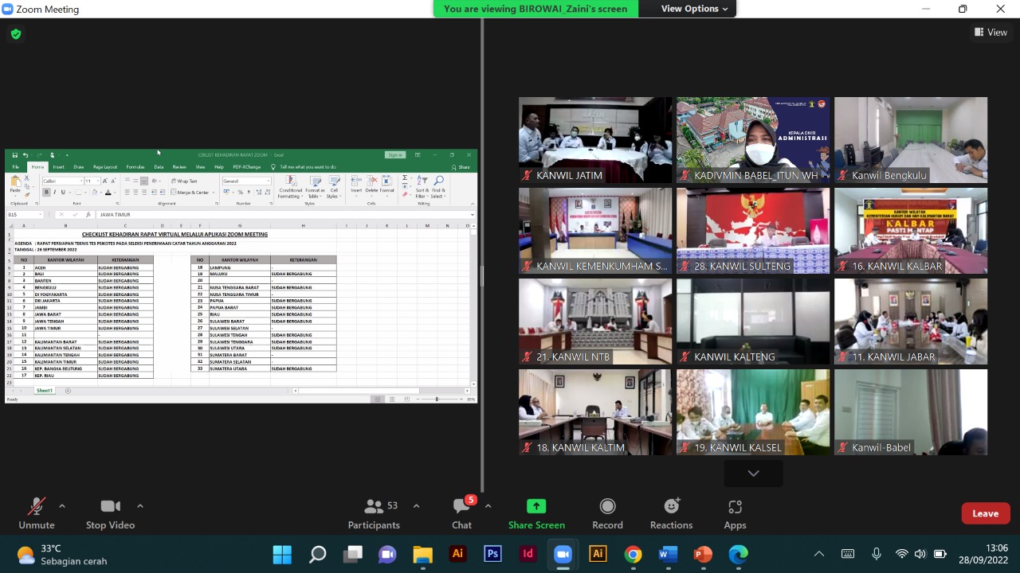Select the KANWIL JATIM video thumbnail
Image resolution: width=1020 pixels, height=573 pixels.
[595, 140]
